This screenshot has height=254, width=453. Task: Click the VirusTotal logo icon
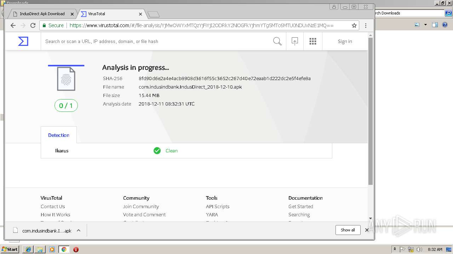(23, 41)
